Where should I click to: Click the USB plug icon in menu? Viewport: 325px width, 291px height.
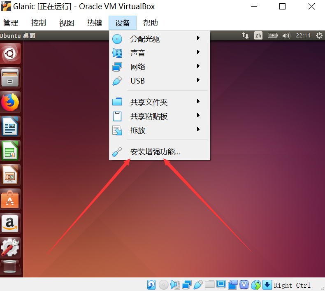[x=117, y=81]
